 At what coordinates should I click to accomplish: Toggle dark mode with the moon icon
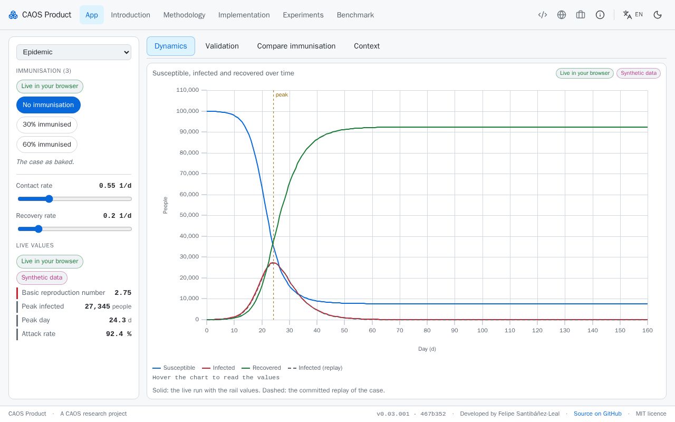pyautogui.click(x=658, y=15)
